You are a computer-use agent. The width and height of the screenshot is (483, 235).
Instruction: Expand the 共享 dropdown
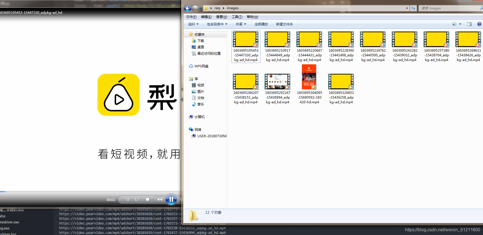pyautogui.click(x=241, y=24)
